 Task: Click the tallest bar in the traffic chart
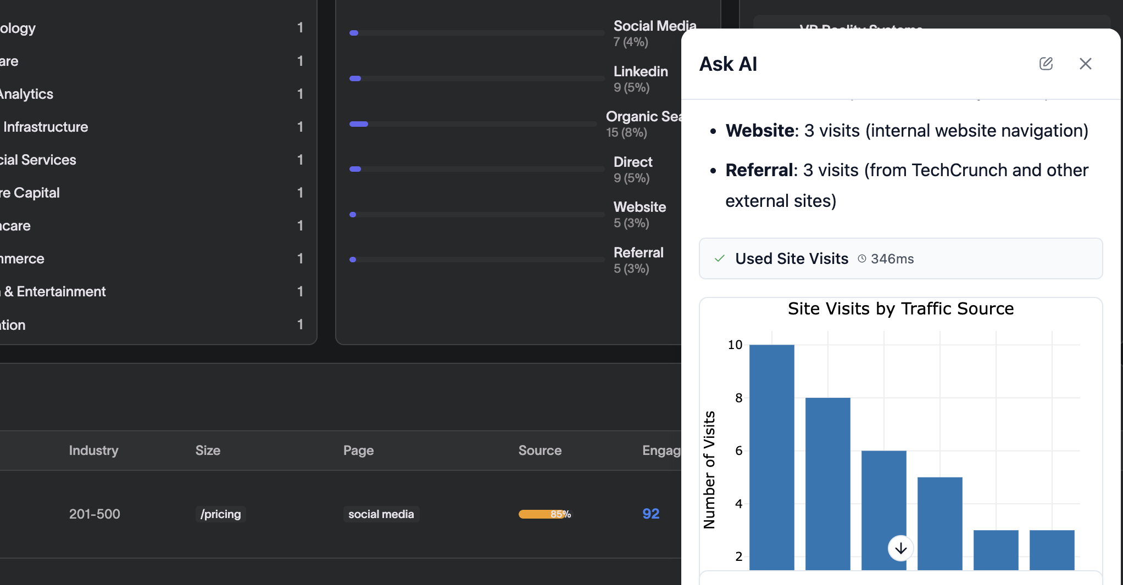(771, 457)
